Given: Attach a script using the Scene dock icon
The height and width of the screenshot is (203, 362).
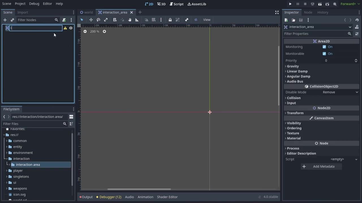Looking at the screenshot, I should pos(64,20).
